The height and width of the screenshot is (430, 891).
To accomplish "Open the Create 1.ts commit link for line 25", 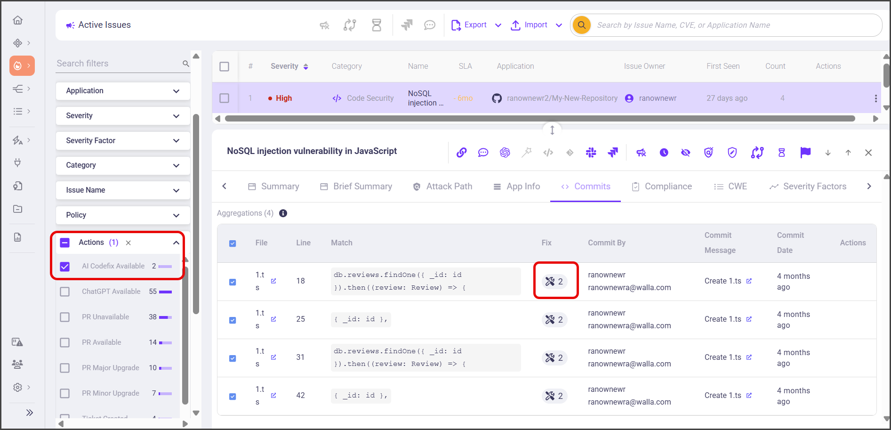I will coord(749,319).
